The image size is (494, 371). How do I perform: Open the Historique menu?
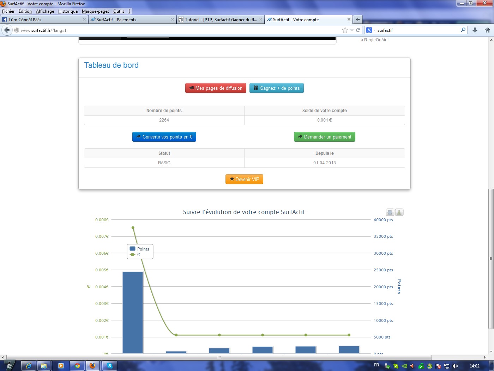[x=68, y=11]
